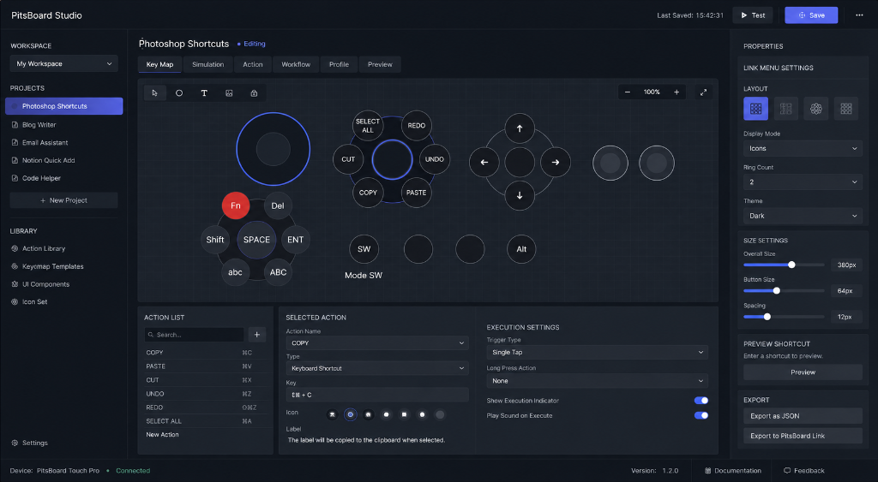Viewport: 878px width, 482px height.
Task: Click the down arrow key on canvas
Action: coord(520,196)
